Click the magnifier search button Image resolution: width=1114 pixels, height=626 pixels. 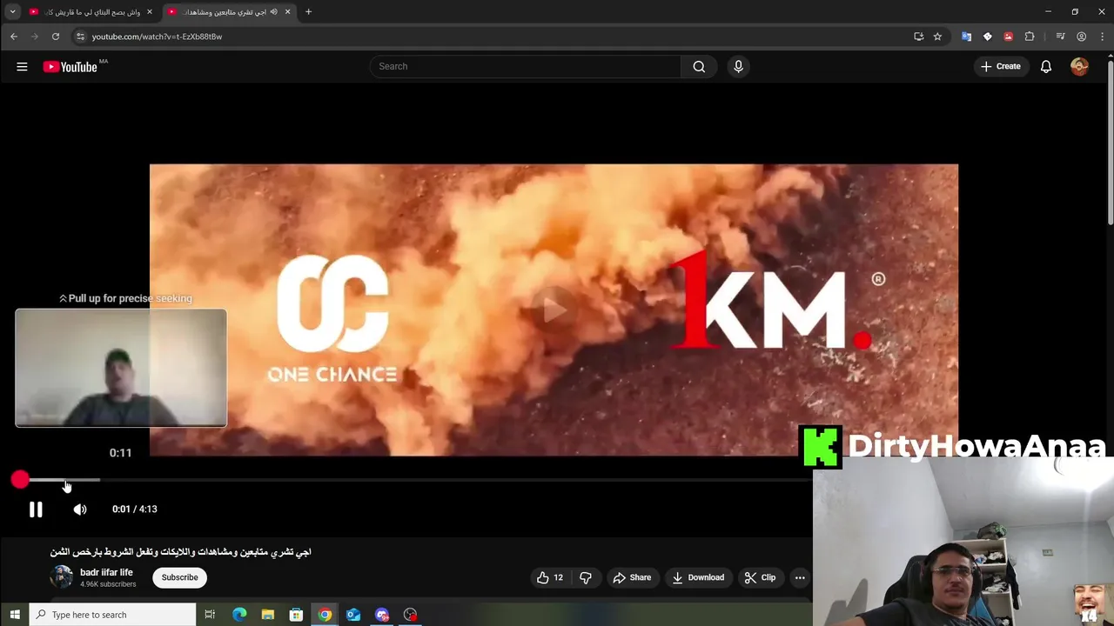[699, 66]
